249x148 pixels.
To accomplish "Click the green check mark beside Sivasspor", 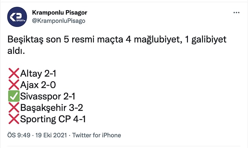I will coord(14,96).
